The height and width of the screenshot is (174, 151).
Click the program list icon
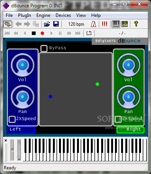(x=36, y=24)
